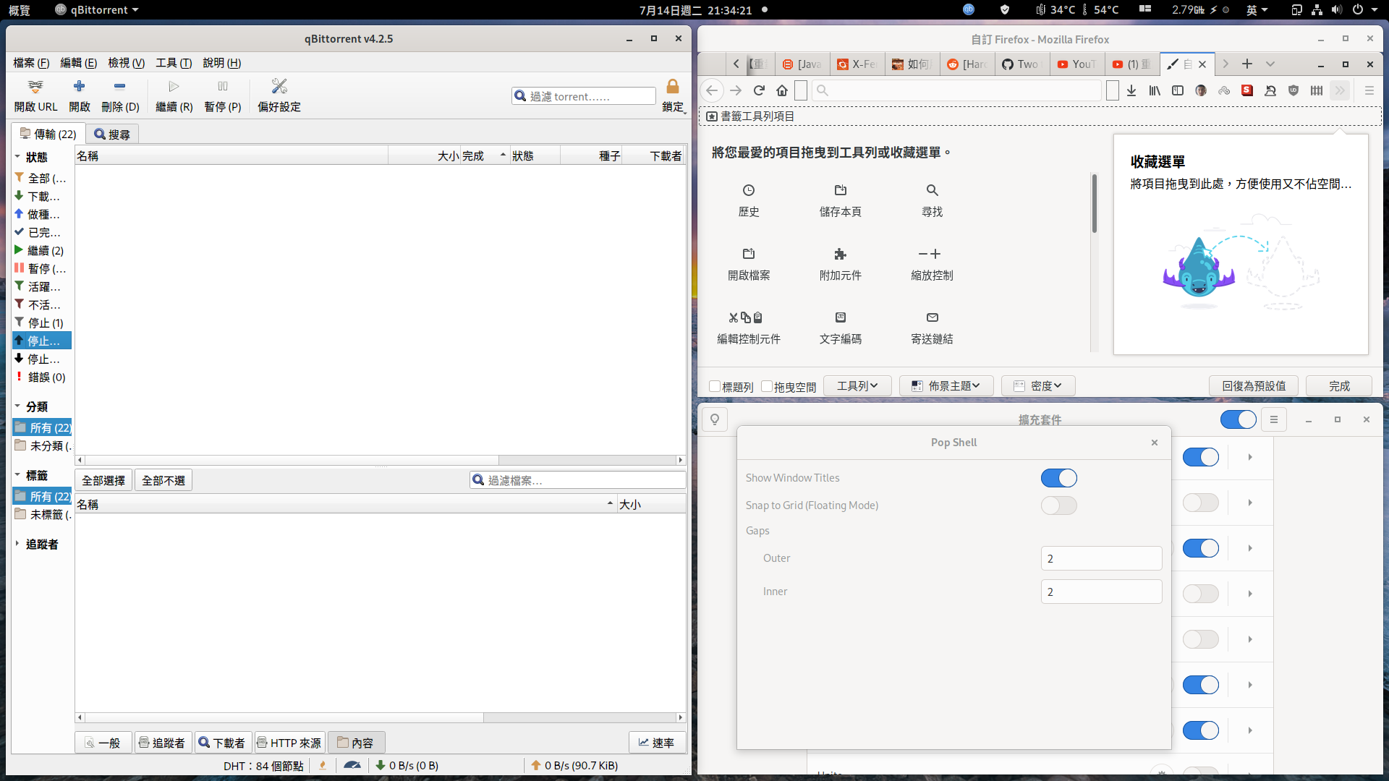Open Firefox list-all-tabs dropdown arrow

point(1270,64)
